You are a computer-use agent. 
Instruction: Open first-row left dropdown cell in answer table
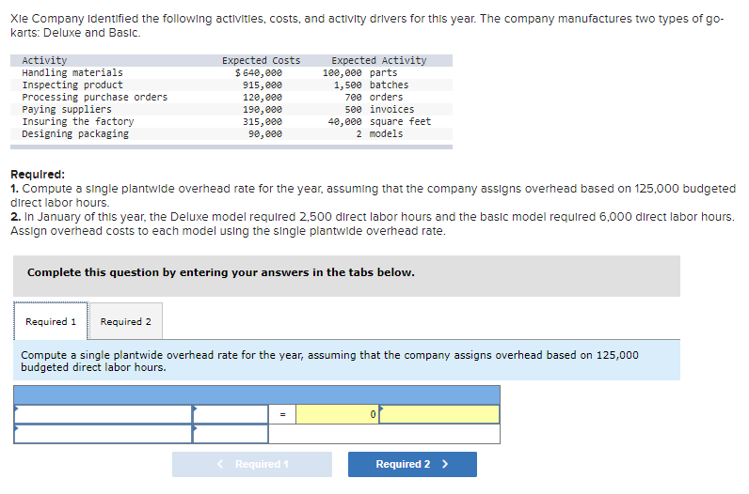103,414
